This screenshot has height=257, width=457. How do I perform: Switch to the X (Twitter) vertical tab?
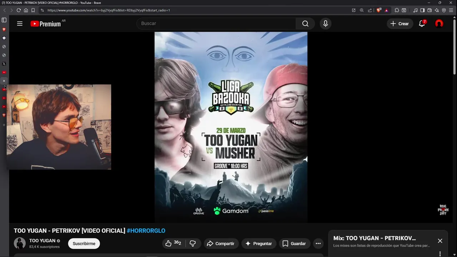click(4, 64)
